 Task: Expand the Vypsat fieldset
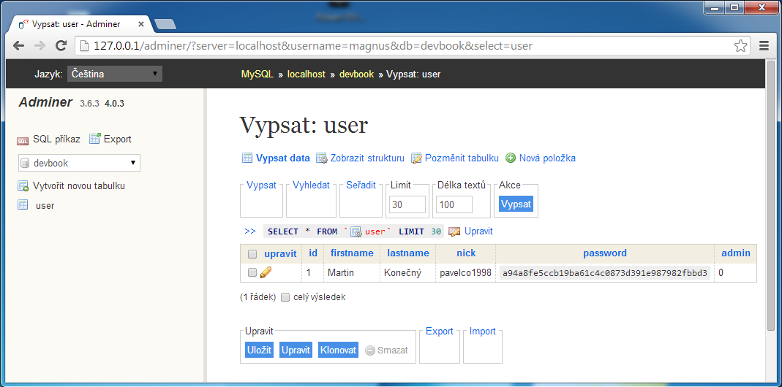(x=261, y=185)
